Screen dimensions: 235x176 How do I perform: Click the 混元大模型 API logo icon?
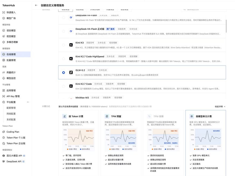click(3, 156)
